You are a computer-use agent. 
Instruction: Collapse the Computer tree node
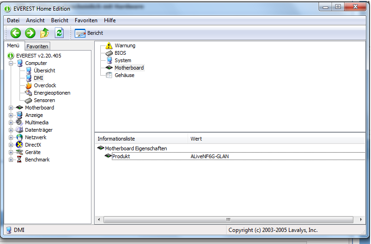(11, 63)
